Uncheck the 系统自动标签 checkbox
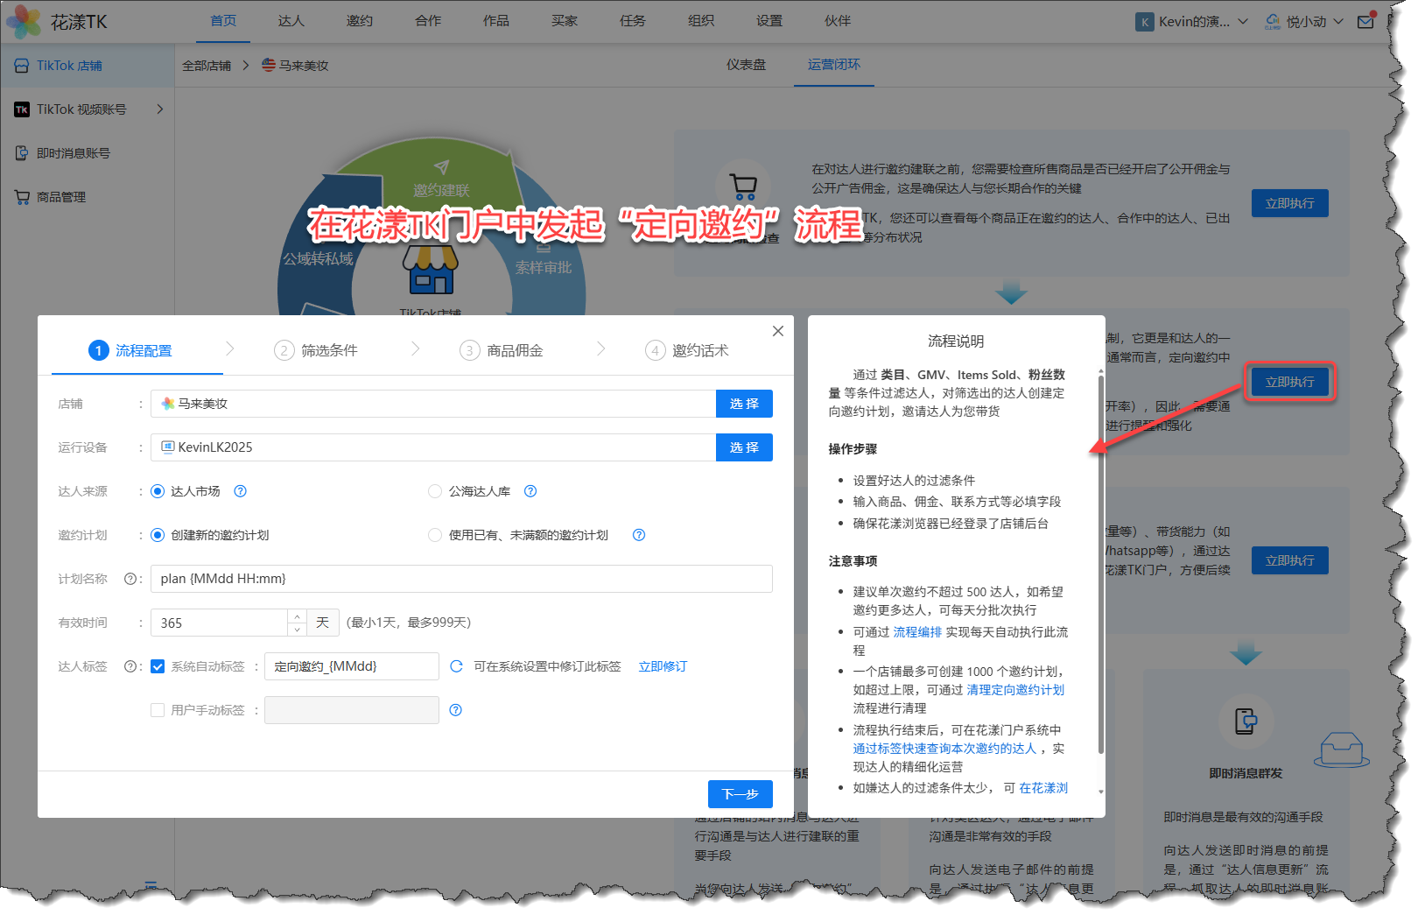 [158, 666]
